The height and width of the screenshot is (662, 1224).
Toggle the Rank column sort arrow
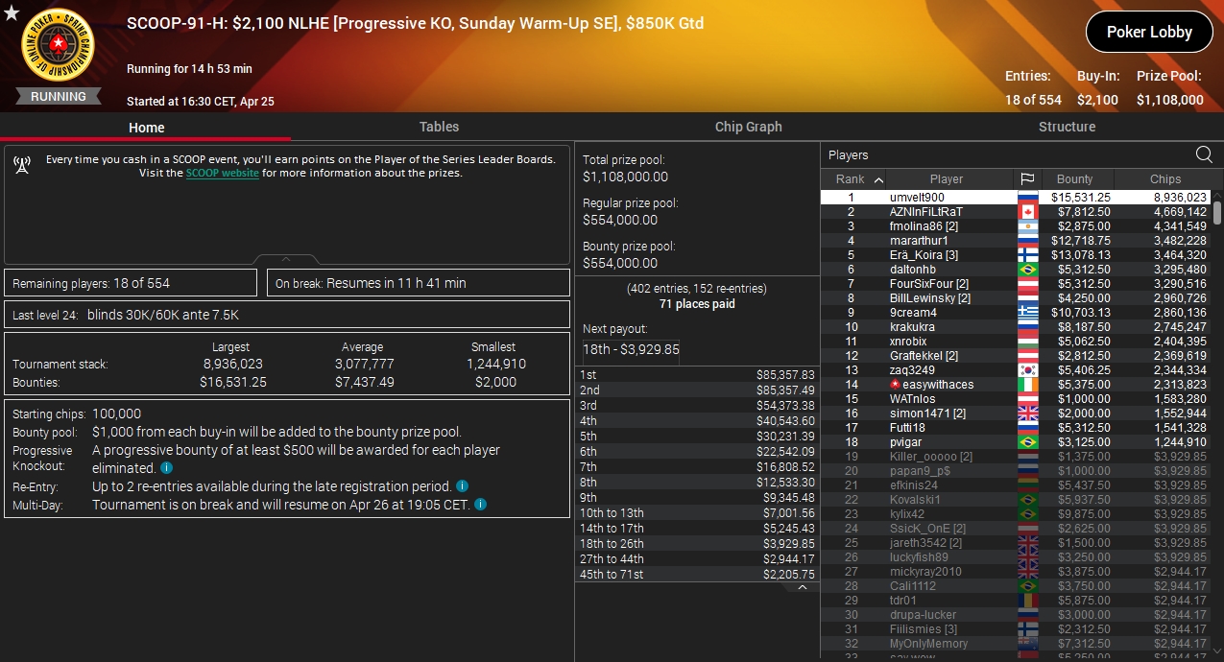tap(878, 179)
